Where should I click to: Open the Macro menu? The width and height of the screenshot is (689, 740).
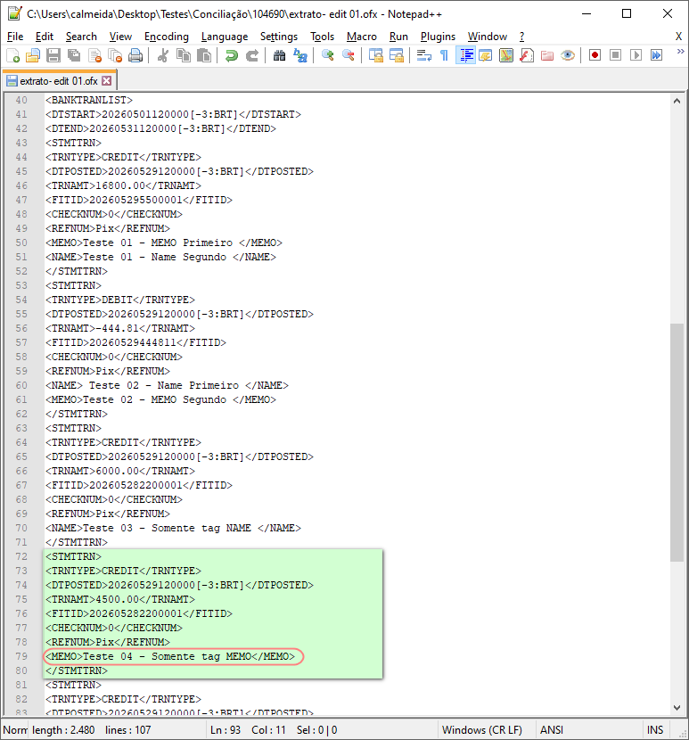tap(362, 37)
